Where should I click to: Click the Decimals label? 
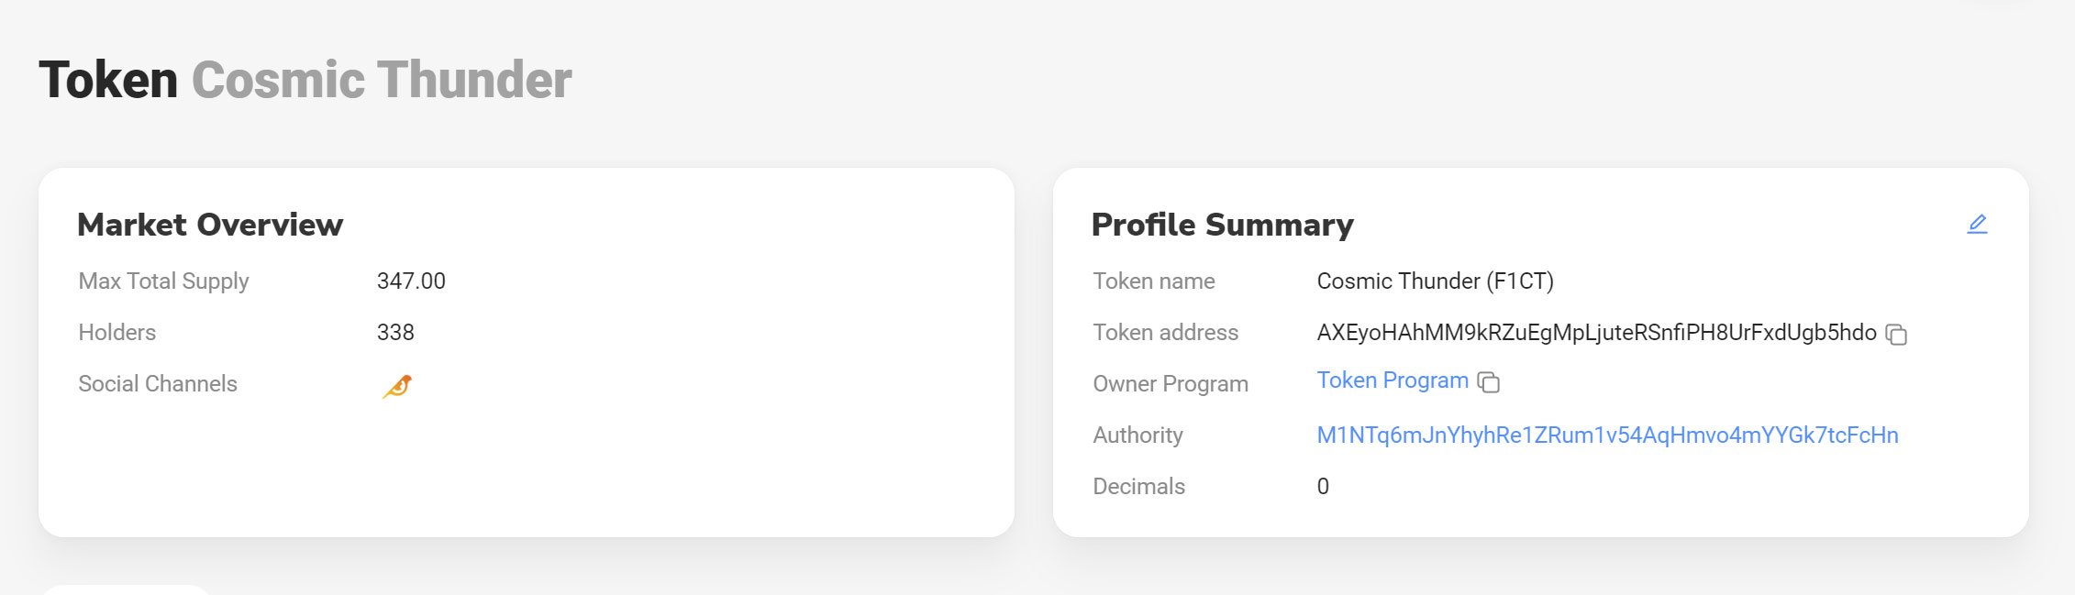1138,487
